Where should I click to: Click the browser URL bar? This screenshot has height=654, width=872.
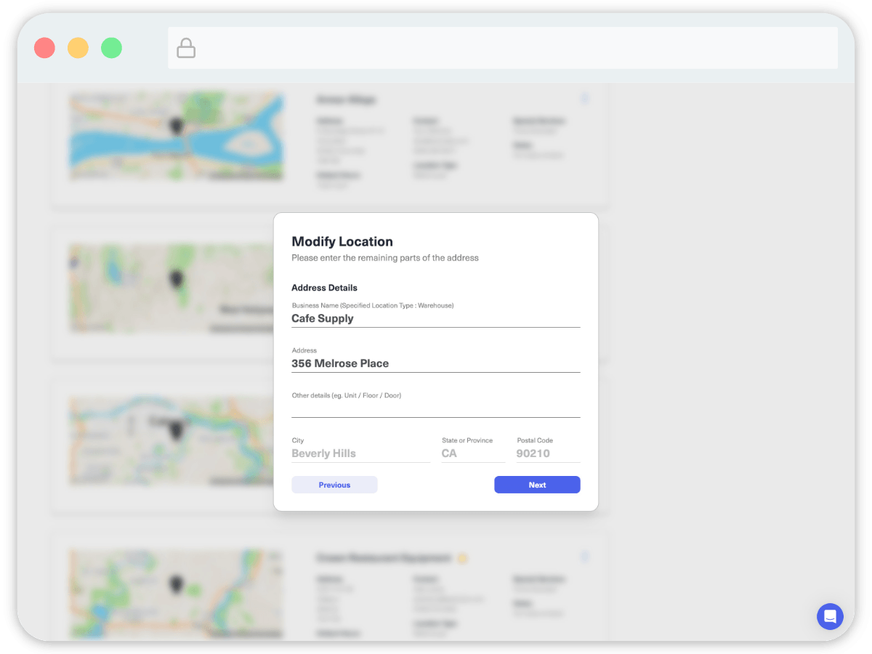pyautogui.click(x=509, y=49)
